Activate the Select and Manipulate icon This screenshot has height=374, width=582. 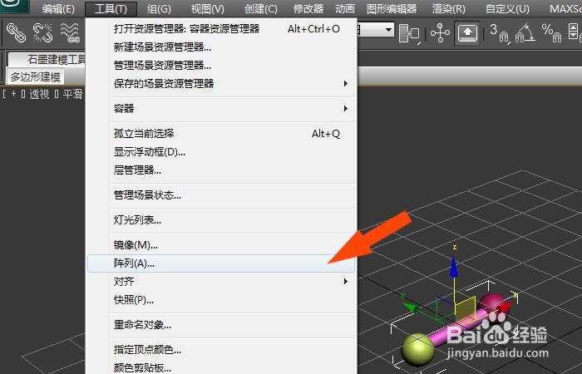pyautogui.click(x=440, y=33)
